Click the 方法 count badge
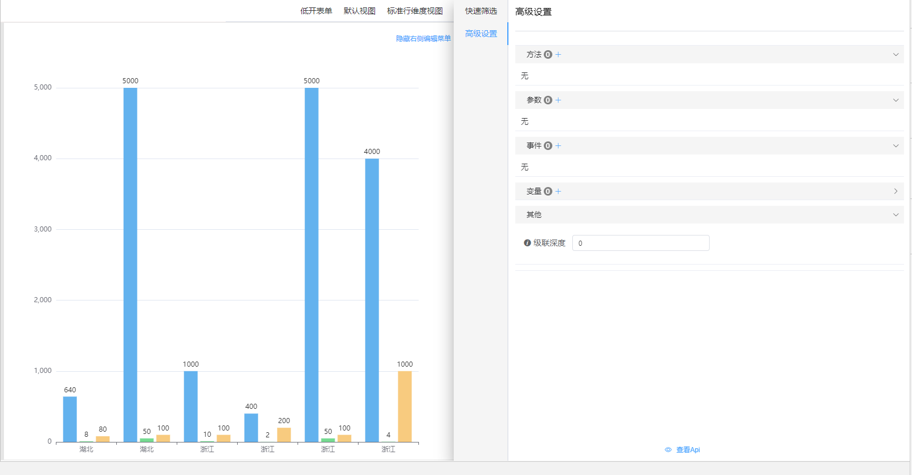The width and height of the screenshot is (912, 475). [548, 55]
